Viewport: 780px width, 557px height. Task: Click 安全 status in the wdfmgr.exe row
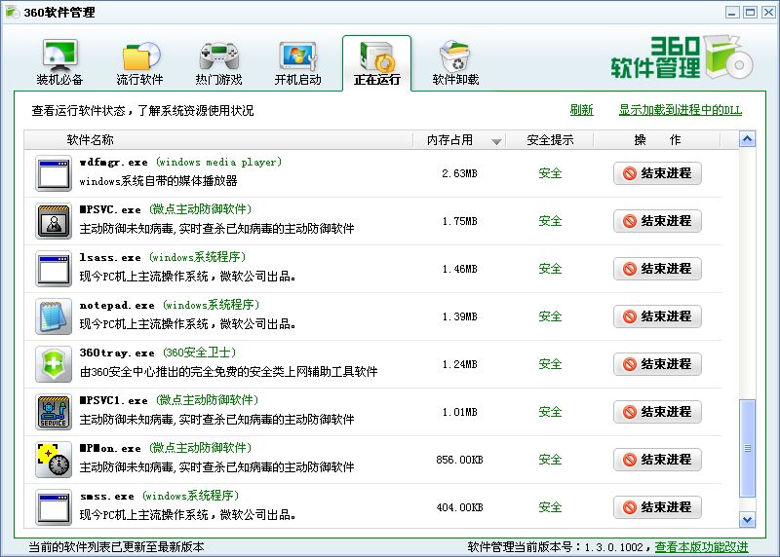(550, 173)
